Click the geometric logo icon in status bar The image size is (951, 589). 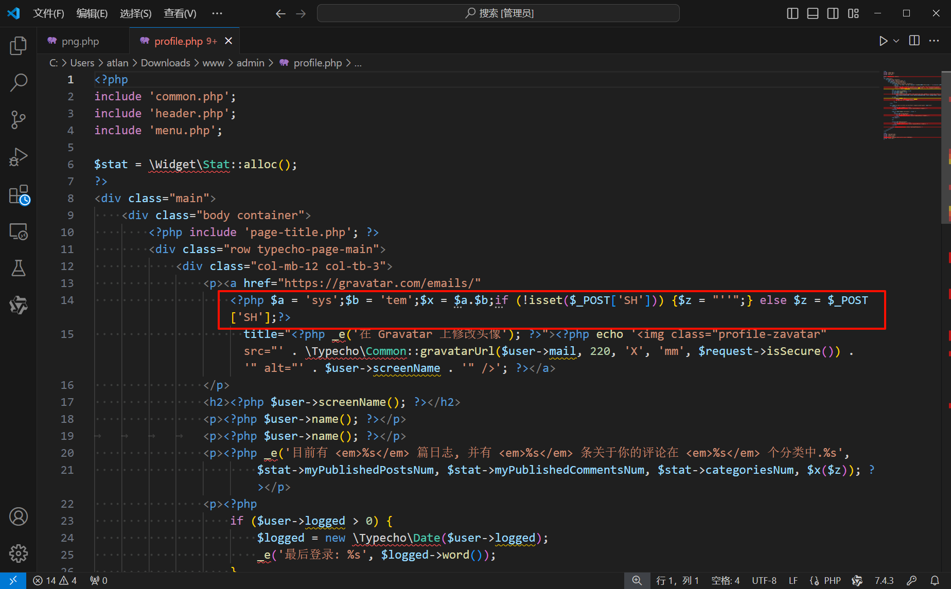857,581
